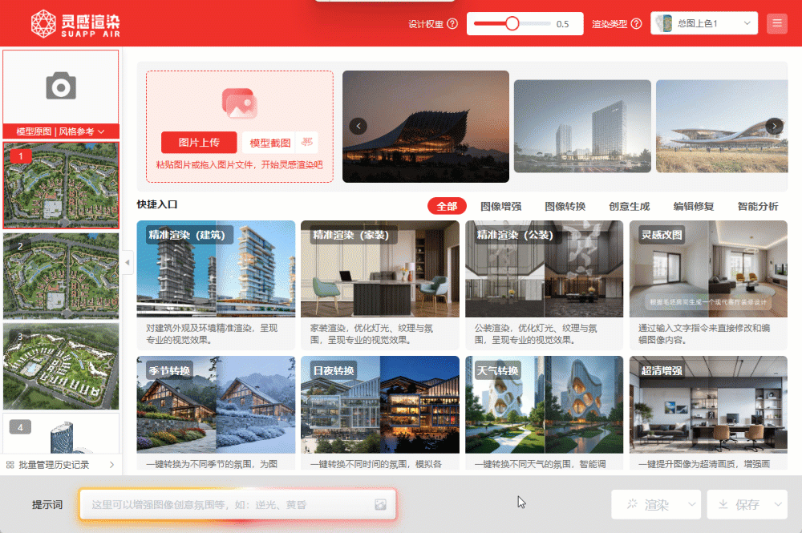
Task: Open the hamburger menu in the header
Action: coord(776,24)
